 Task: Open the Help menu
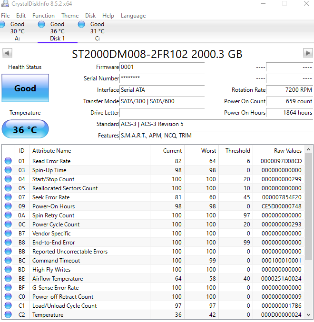coord(108,16)
